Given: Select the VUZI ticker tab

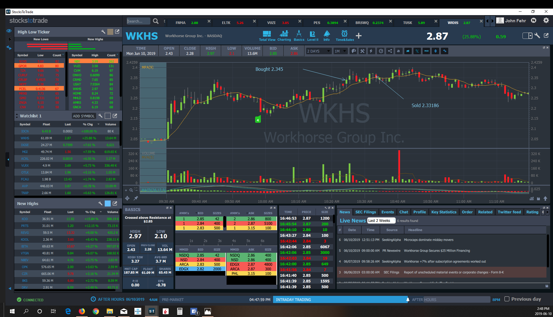Looking at the screenshot, I should (271, 23).
